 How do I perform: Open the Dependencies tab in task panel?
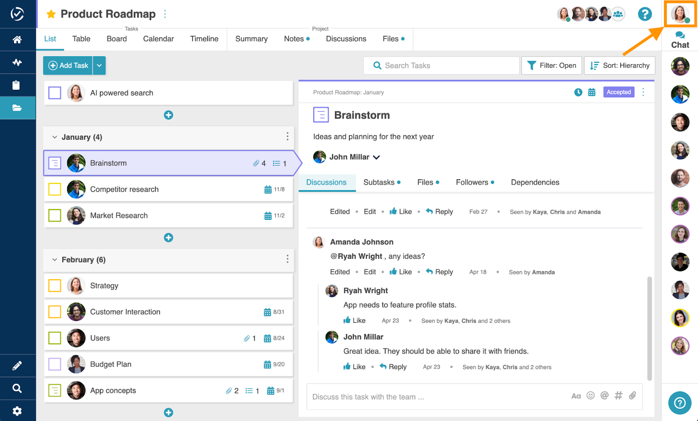[535, 182]
